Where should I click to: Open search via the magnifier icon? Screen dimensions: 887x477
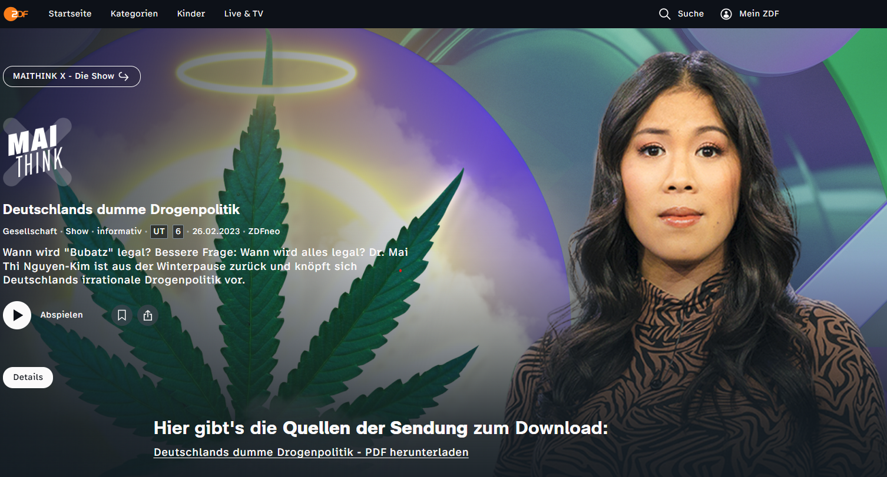(x=664, y=14)
